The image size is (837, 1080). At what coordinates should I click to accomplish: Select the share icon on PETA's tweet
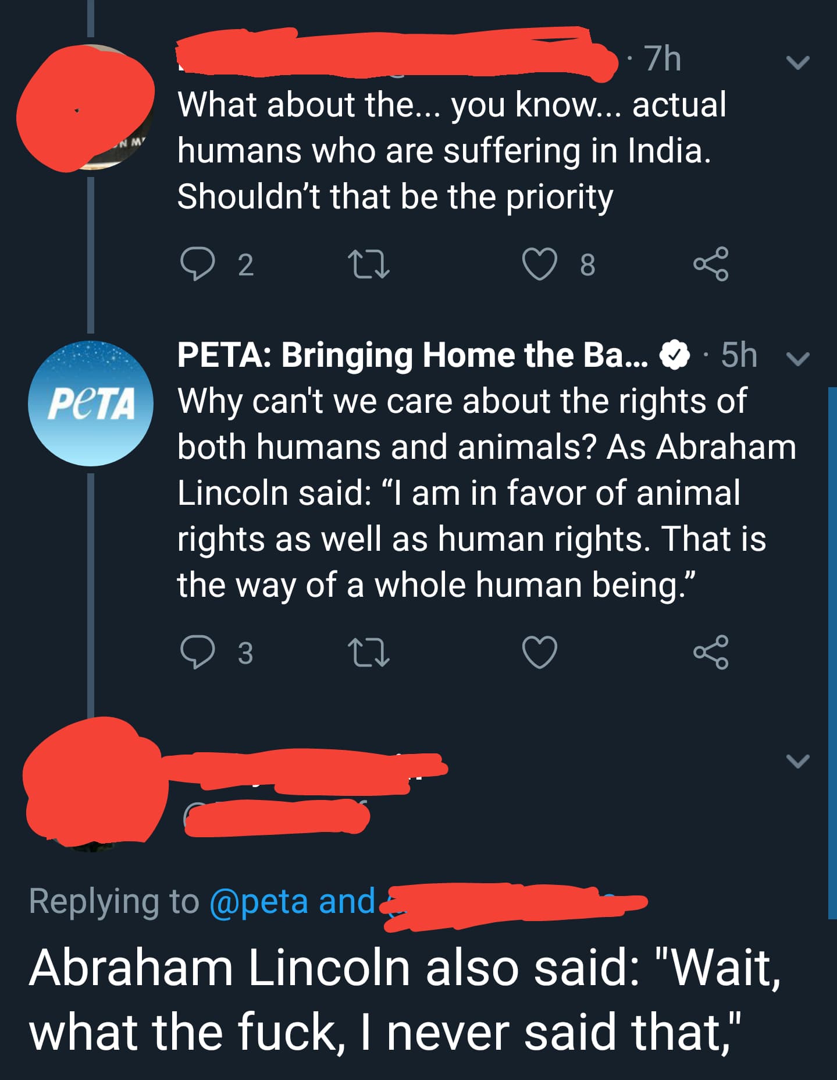pos(717,654)
